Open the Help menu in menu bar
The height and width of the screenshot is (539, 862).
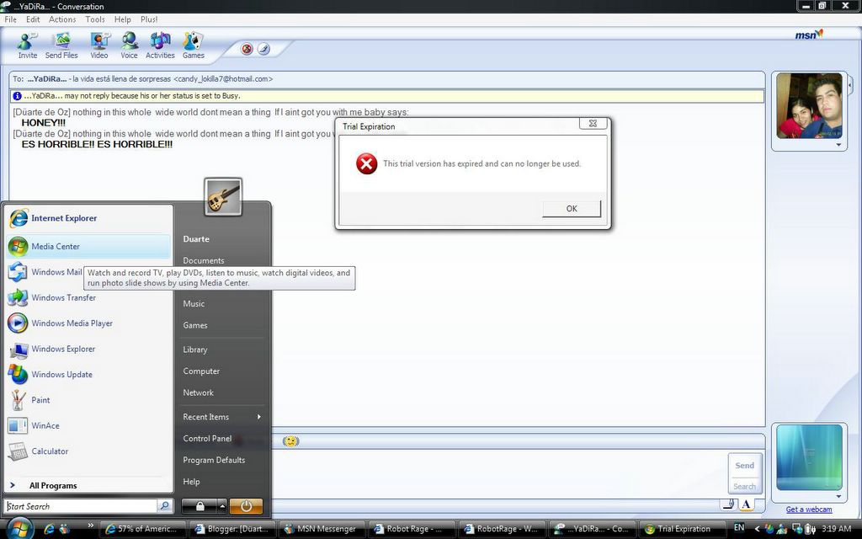(x=123, y=19)
